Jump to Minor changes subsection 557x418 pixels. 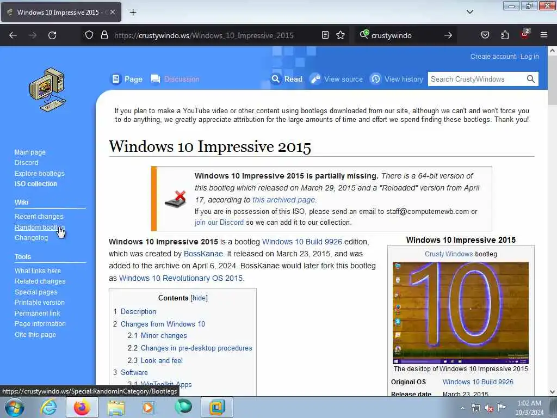coord(164,335)
